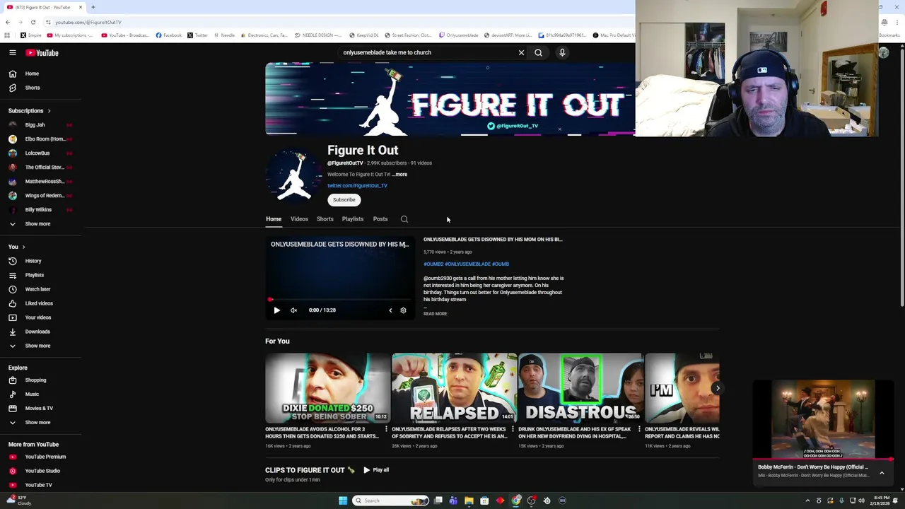The width and height of the screenshot is (905, 509).
Task: Switch to channel Home tab
Action: [274, 219]
